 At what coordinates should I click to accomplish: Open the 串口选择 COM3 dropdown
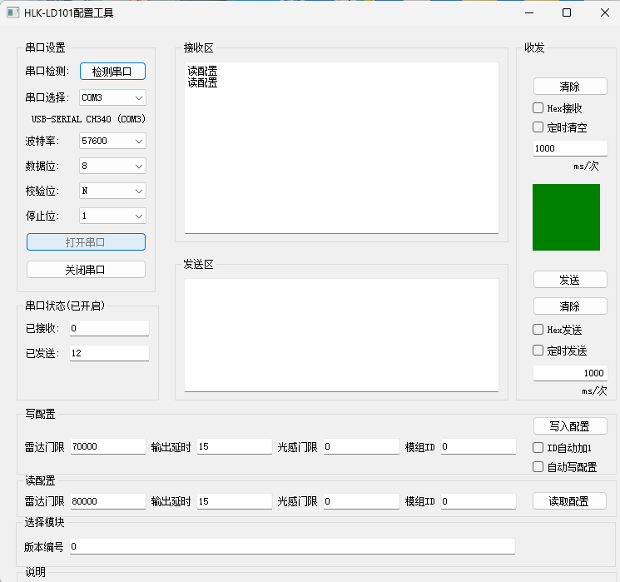(112, 97)
